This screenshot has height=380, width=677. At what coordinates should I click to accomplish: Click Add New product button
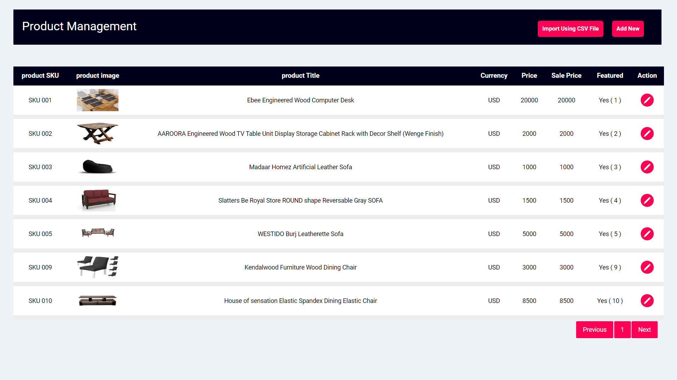pos(628,29)
